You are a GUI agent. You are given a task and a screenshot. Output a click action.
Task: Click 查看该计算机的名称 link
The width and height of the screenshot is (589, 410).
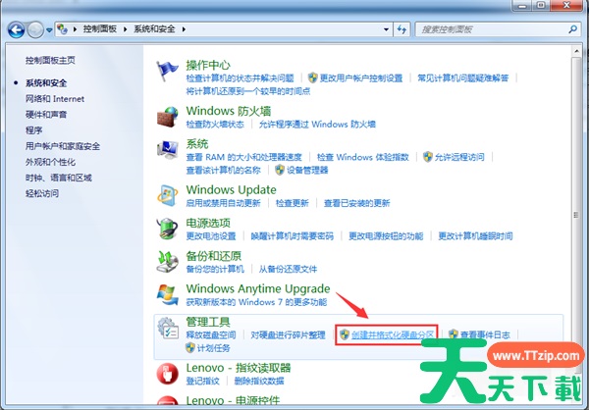pos(223,170)
